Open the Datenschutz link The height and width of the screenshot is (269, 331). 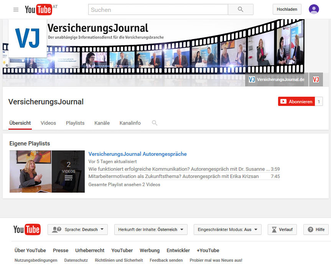point(76,260)
